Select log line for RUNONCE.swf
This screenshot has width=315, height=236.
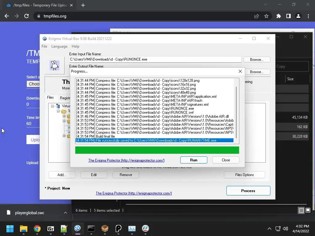pyautogui.click(x=154, y=112)
